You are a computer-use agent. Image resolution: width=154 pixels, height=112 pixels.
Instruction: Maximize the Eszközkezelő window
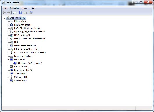141,2
